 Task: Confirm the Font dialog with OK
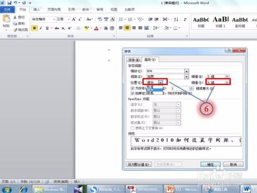click(210, 164)
